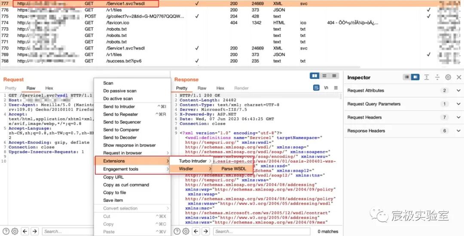Select history row 770 Service1.svc?wsdl
464x236 pixels.
click(x=232, y=48)
